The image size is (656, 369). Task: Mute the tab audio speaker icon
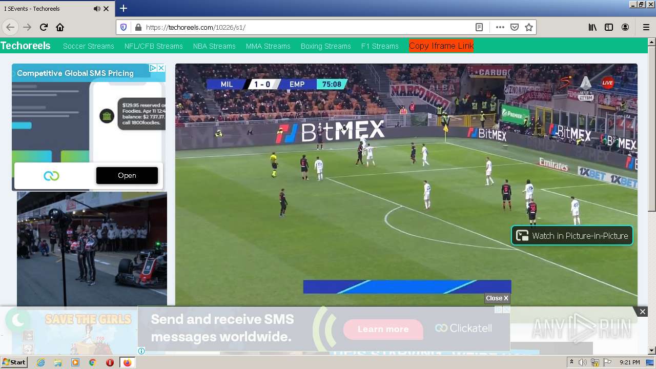(x=97, y=9)
